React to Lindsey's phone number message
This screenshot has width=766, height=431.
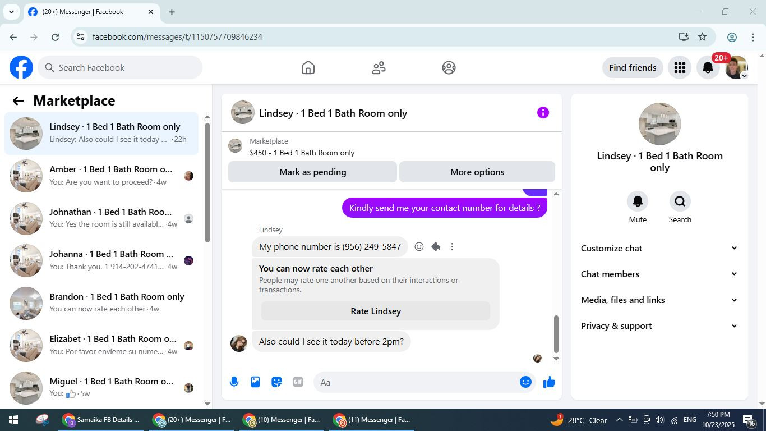(x=419, y=246)
